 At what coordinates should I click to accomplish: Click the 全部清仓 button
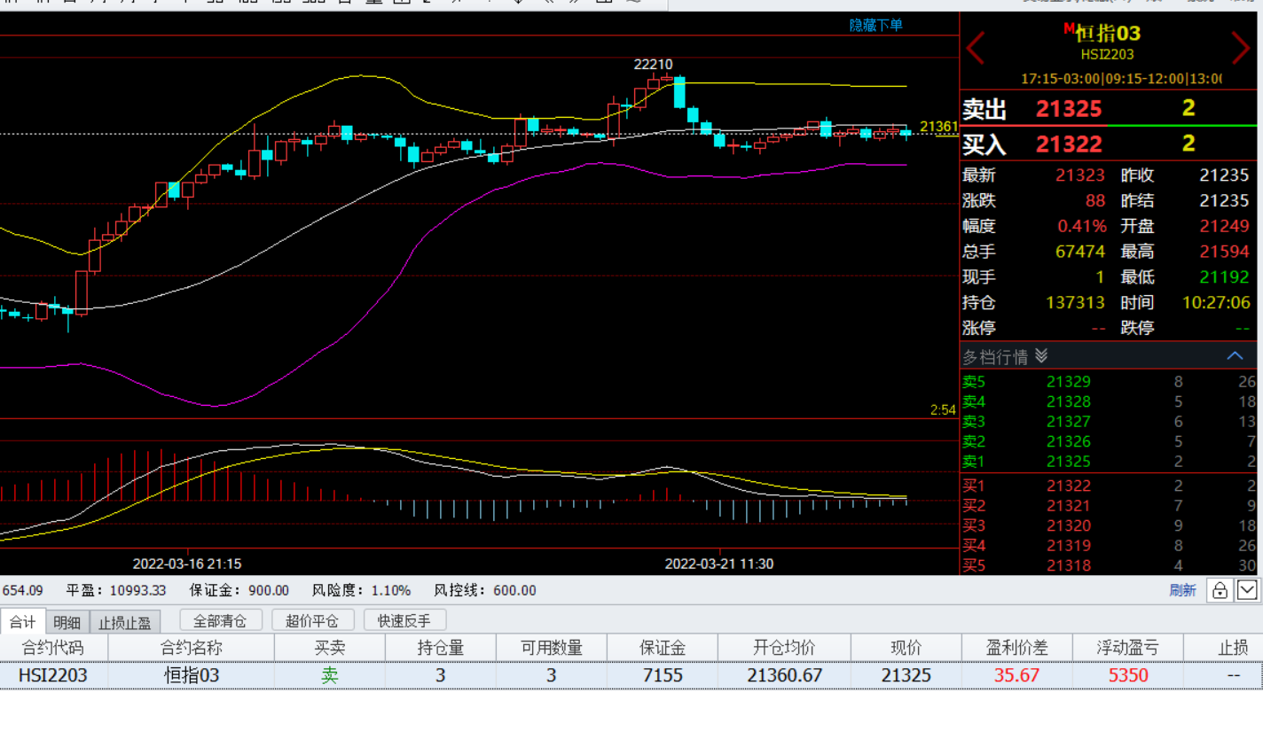tap(221, 620)
